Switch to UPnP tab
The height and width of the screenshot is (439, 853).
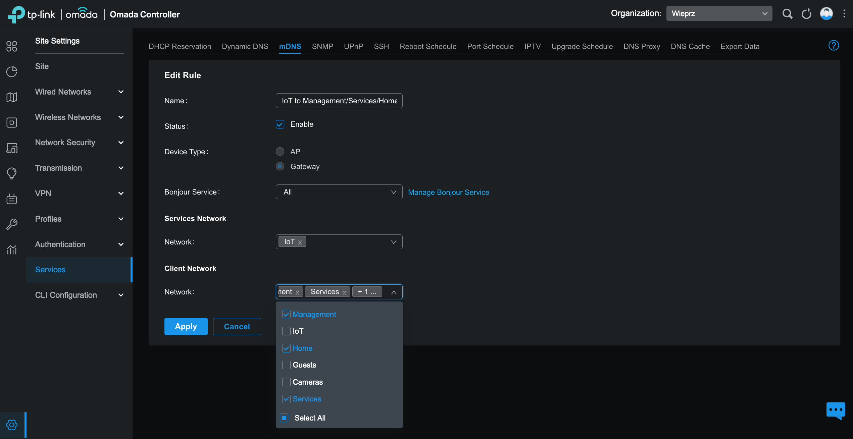tap(353, 47)
